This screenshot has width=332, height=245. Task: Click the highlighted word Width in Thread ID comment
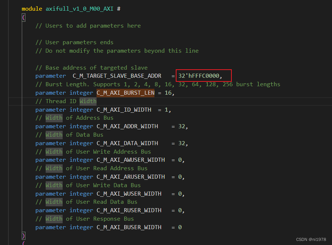88,101
